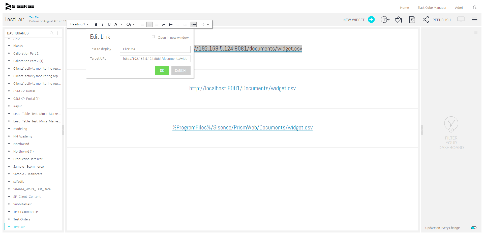The height and width of the screenshot is (235, 484).
Task: Click the Target URL input field
Action: coord(155,59)
